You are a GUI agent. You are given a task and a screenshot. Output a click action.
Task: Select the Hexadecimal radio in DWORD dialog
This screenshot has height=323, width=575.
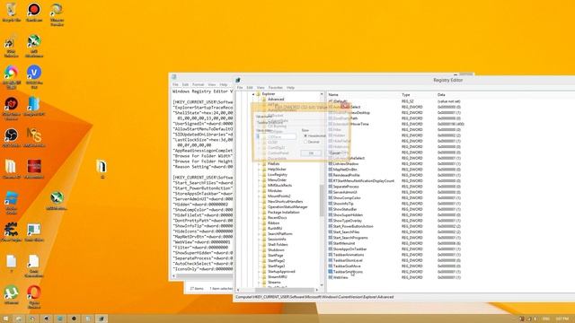point(305,135)
